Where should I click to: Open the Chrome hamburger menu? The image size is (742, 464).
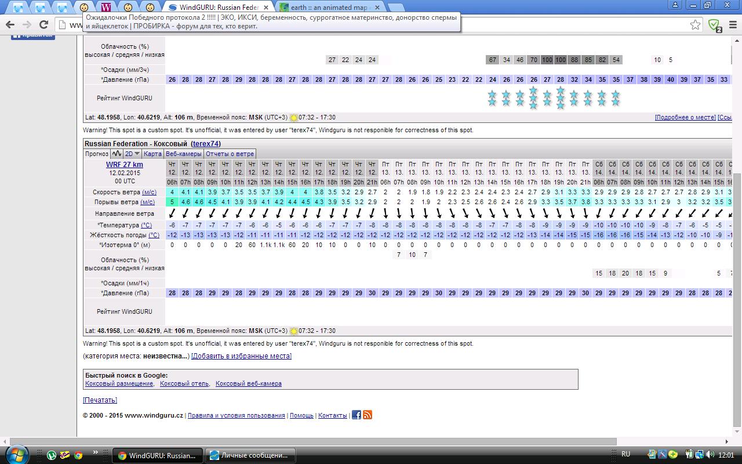[732, 25]
